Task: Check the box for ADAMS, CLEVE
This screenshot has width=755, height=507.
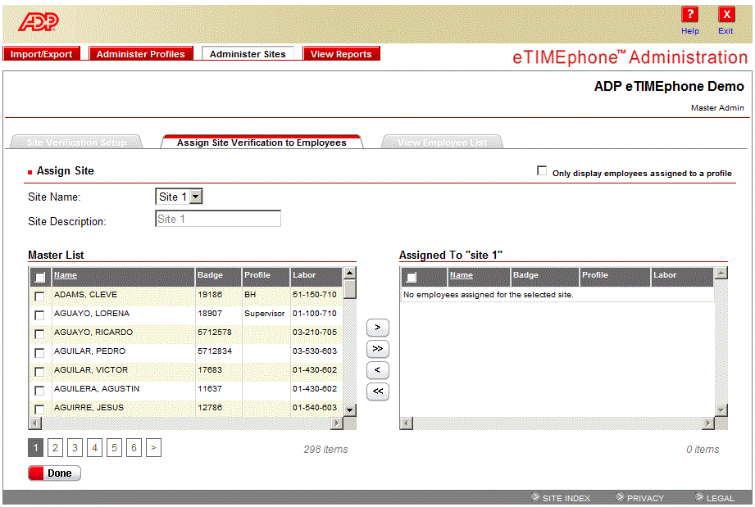Action: point(39,297)
